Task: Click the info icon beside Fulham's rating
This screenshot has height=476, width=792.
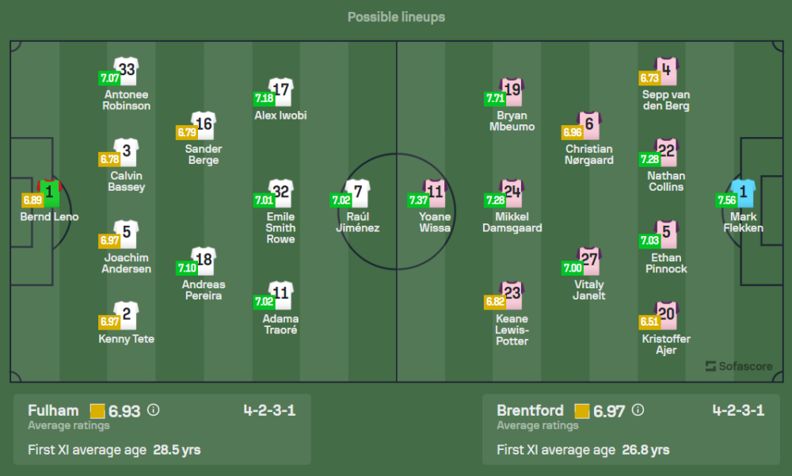Action: [154, 410]
